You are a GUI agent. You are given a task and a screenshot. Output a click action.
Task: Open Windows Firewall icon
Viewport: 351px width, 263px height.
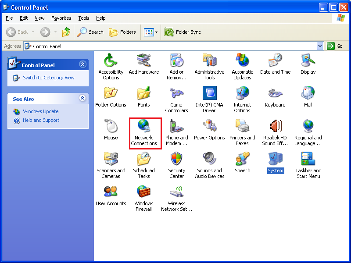click(x=144, y=198)
